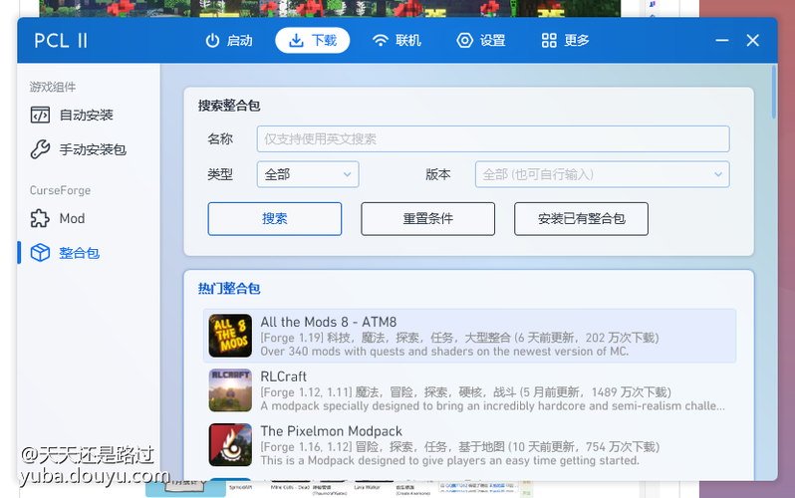Minimize the PCL II window
This screenshot has width=795, height=498.
[x=722, y=41]
